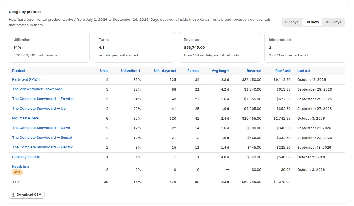The width and height of the screenshot is (354, 206).
Task: Sort by the Units column header
Action: tap(104, 71)
